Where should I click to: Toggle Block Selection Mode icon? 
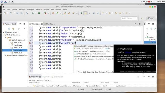pos(94,13)
